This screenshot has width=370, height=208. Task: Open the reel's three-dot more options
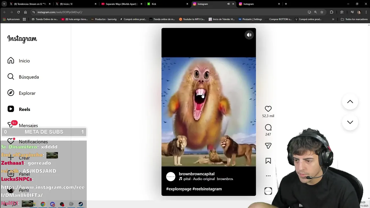(268, 176)
